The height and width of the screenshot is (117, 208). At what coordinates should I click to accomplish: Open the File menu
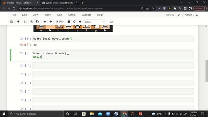[14, 15]
